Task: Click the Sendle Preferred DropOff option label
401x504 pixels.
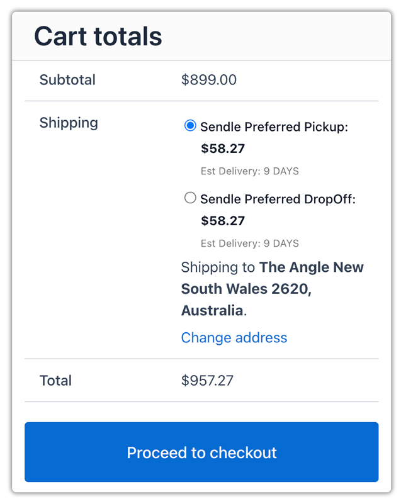Action: click(283, 198)
